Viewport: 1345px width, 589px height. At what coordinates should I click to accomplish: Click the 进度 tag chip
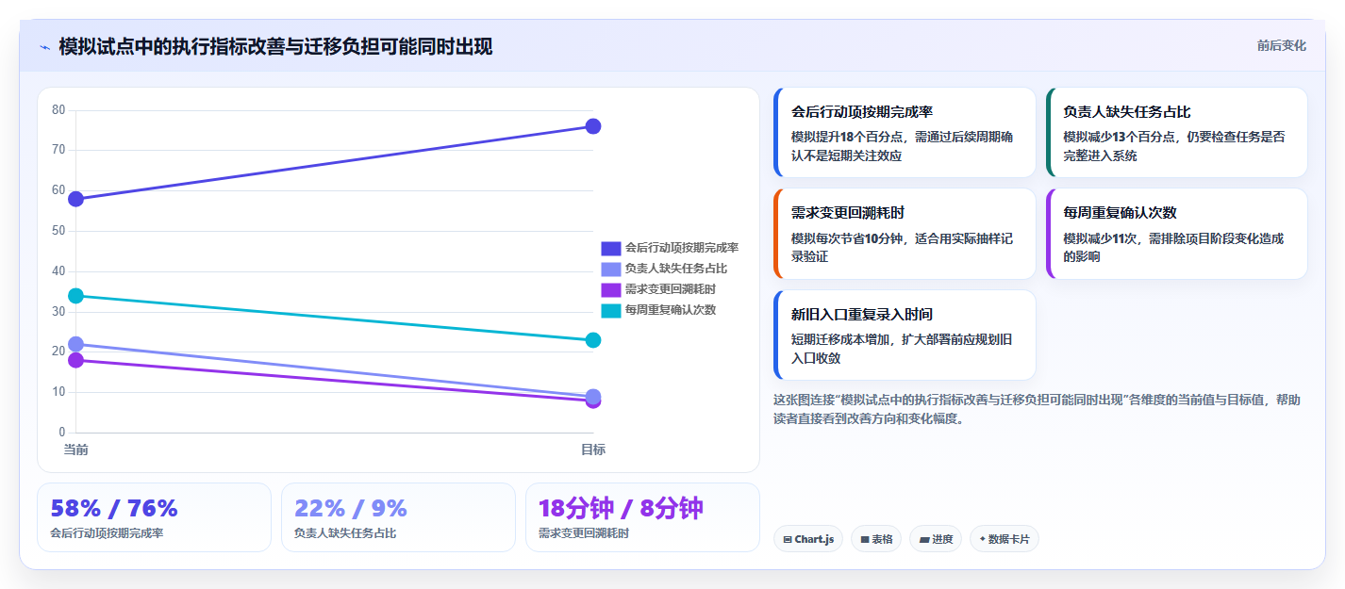[937, 539]
